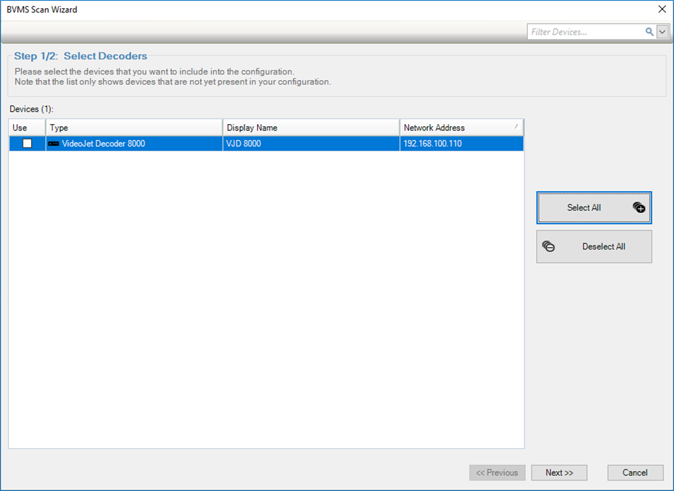The height and width of the screenshot is (491, 674).
Task: Select the 192.168.100.110 network address cell
Action: click(x=433, y=143)
